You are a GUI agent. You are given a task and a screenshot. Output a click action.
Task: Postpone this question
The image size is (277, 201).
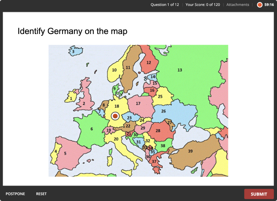[15, 194]
